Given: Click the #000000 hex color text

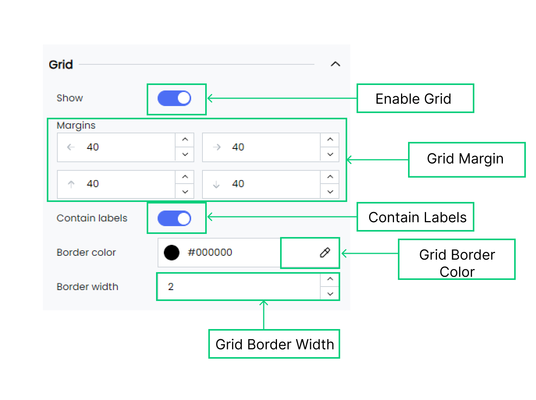Looking at the screenshot, I should pyautogui.click(x=210, y=253).
